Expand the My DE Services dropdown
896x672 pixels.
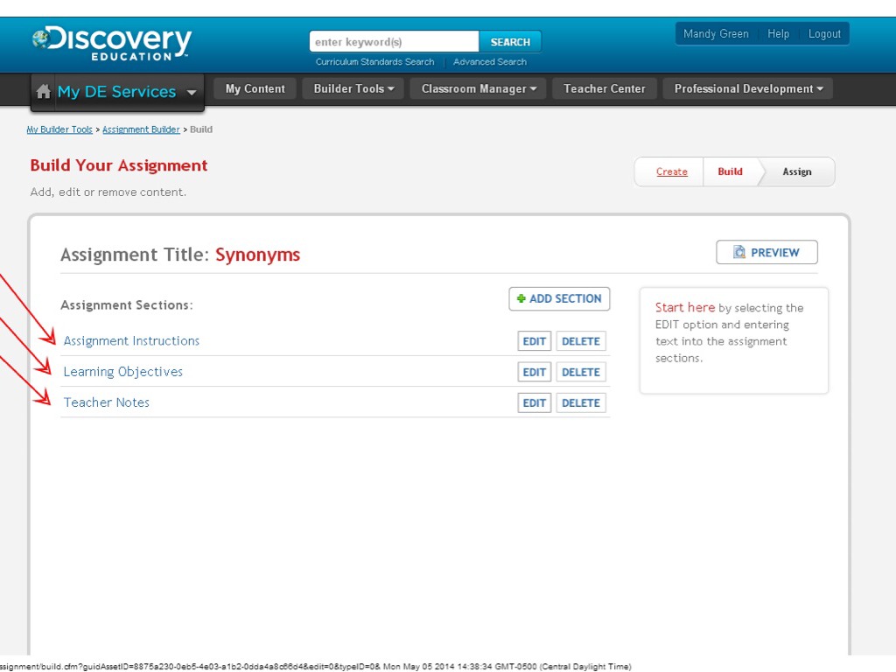pos(192,93)
